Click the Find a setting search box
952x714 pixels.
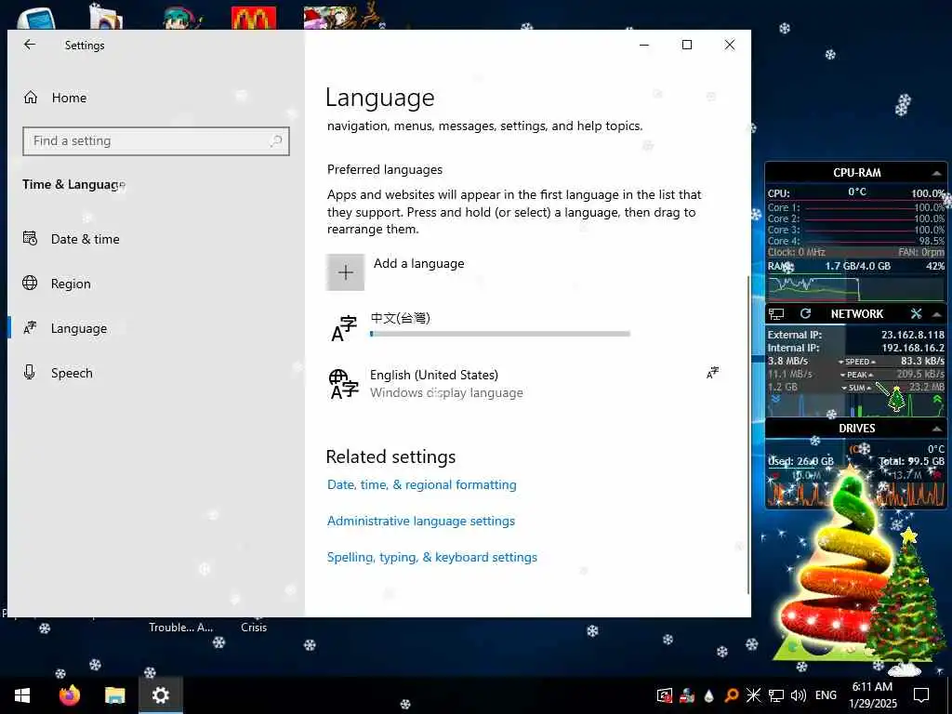click(x=155, y=141)
